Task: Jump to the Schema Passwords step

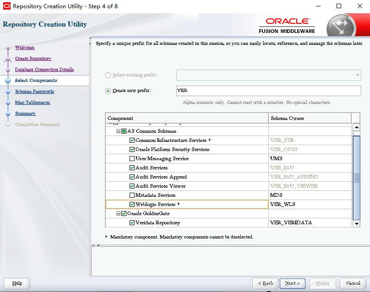Action: (x=35, y=91)
